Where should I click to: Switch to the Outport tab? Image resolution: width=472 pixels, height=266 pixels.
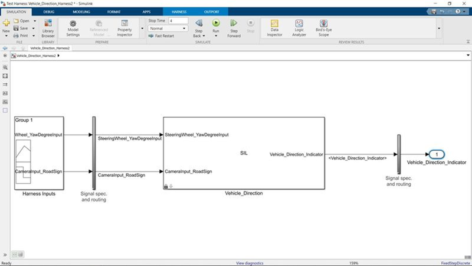coord(212,12)
